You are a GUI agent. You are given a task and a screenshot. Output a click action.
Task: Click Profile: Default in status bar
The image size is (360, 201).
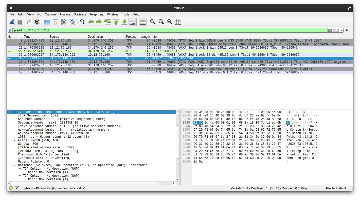point(336,188)
